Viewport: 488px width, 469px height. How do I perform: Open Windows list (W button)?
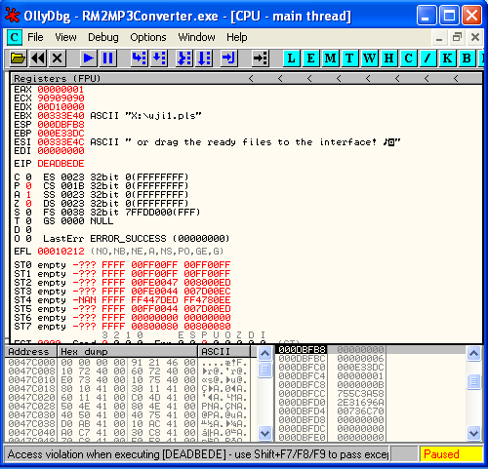[370, 59]
